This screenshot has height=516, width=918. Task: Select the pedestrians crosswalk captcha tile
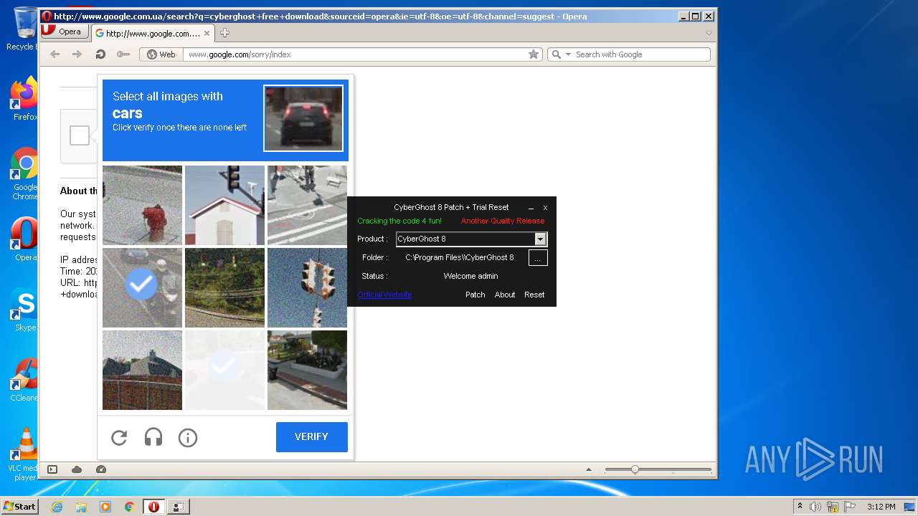307,205
